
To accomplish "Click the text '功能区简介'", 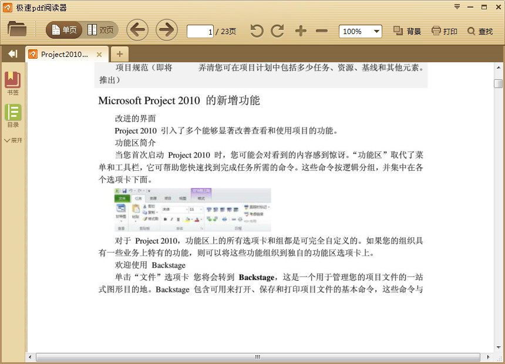I will click(135, 143).
